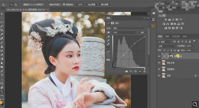Select the Rectangular Marquee tool
The height and width of the screenshot is (108, 199).
2,18
